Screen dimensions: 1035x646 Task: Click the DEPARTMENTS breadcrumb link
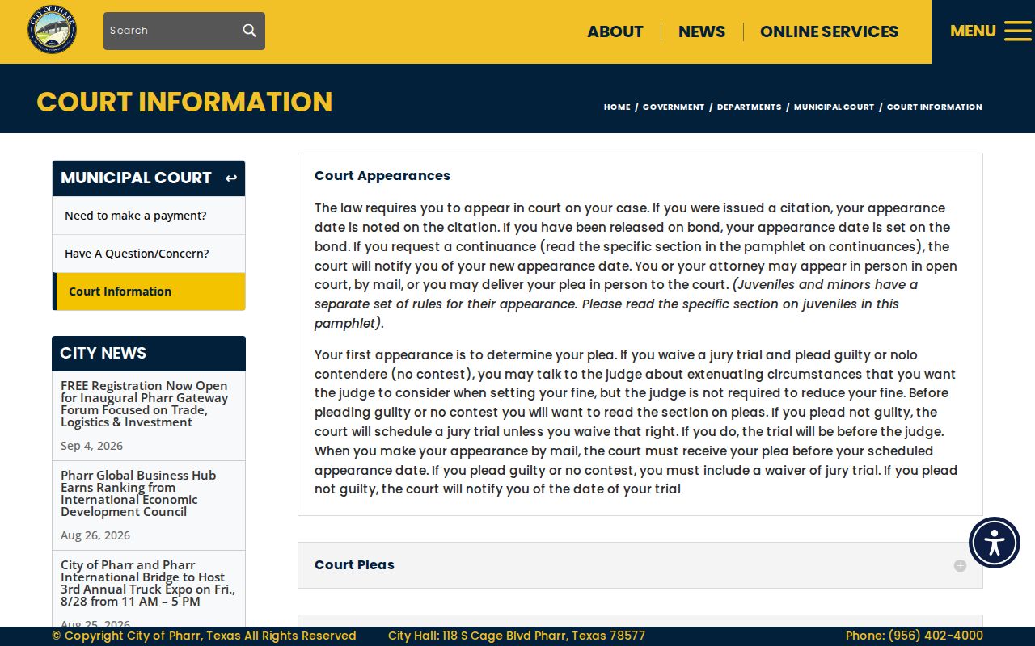pyautogui.click(x=749, y=107)
